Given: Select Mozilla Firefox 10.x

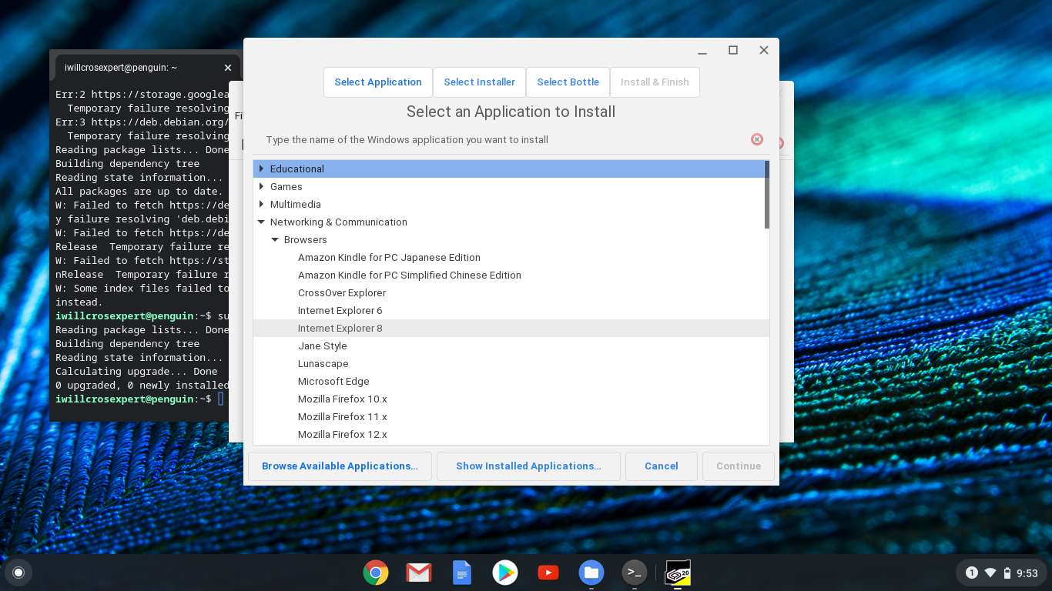Looking at the screenshot, I should (x=343, y=399).
